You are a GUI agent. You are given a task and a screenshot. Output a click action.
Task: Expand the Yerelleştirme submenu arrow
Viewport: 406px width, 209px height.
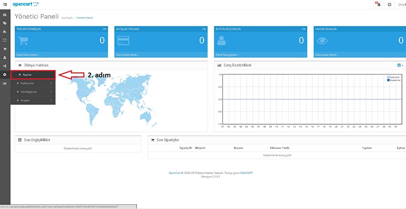(51, 92)
